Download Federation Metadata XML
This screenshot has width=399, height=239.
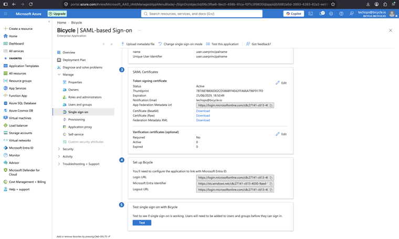pyautogui.click(x=203, y=121)
